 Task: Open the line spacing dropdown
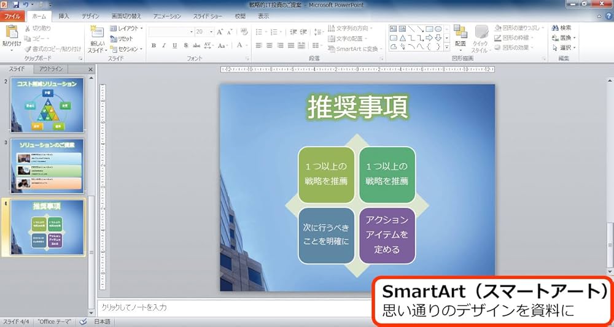tap(319, 32)
